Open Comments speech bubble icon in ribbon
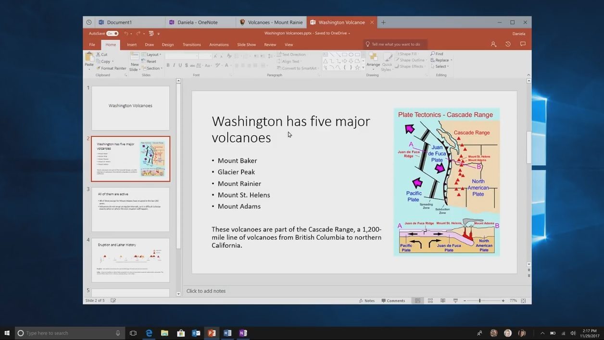This screenshot has width=604, height=340. tap(523, 44)
